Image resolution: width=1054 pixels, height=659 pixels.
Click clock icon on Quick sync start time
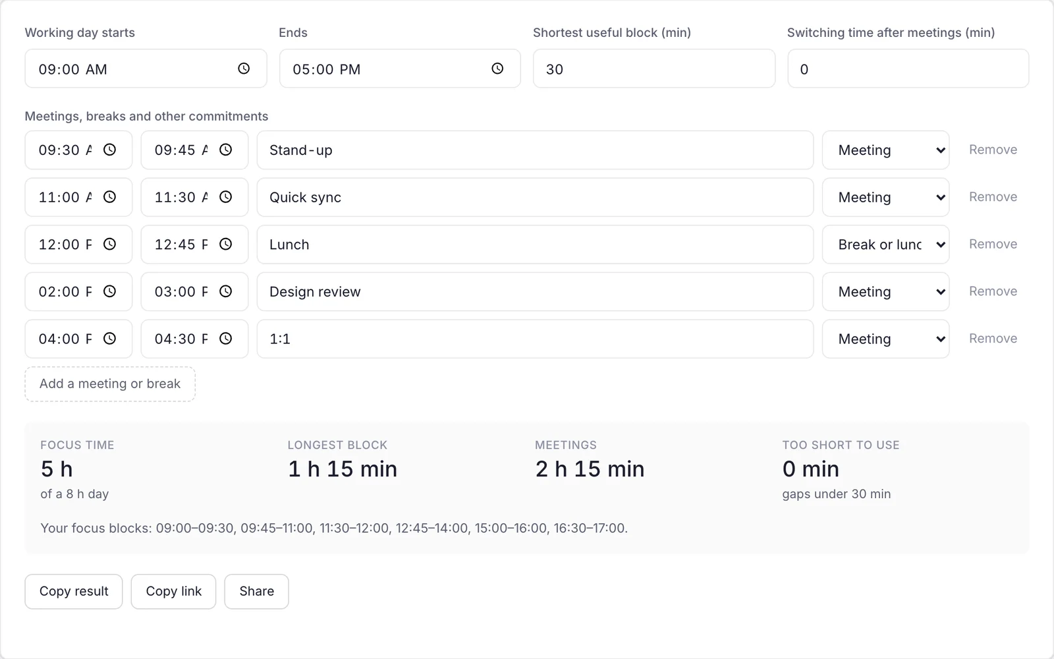tap(110, 197)
